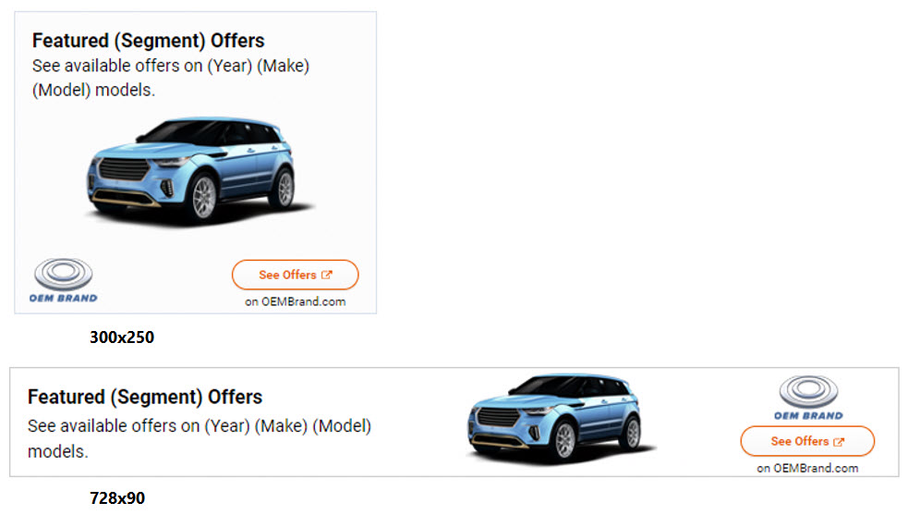Click the OEM Brand ring logo in the 300x250 ad
This screenshot has height=515, width=908.
pos(64,274)
